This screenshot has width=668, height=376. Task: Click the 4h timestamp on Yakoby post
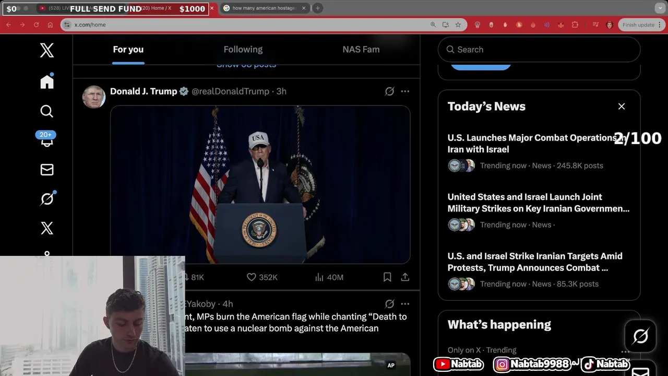tap(228, 304)
